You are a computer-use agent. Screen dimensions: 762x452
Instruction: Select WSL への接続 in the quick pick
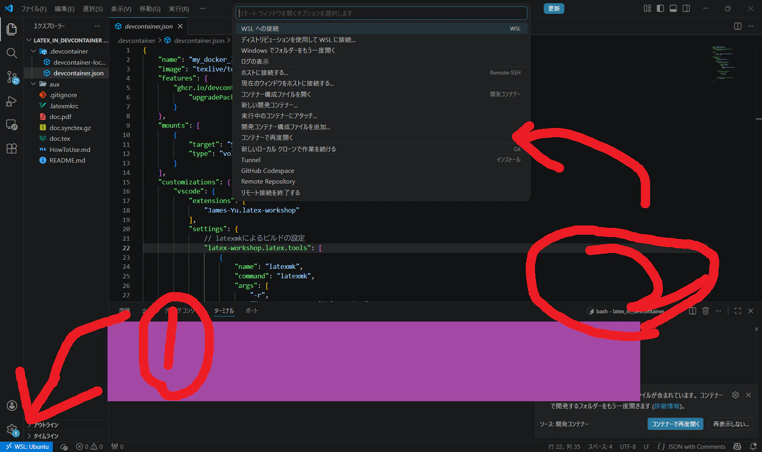(381, 29)
